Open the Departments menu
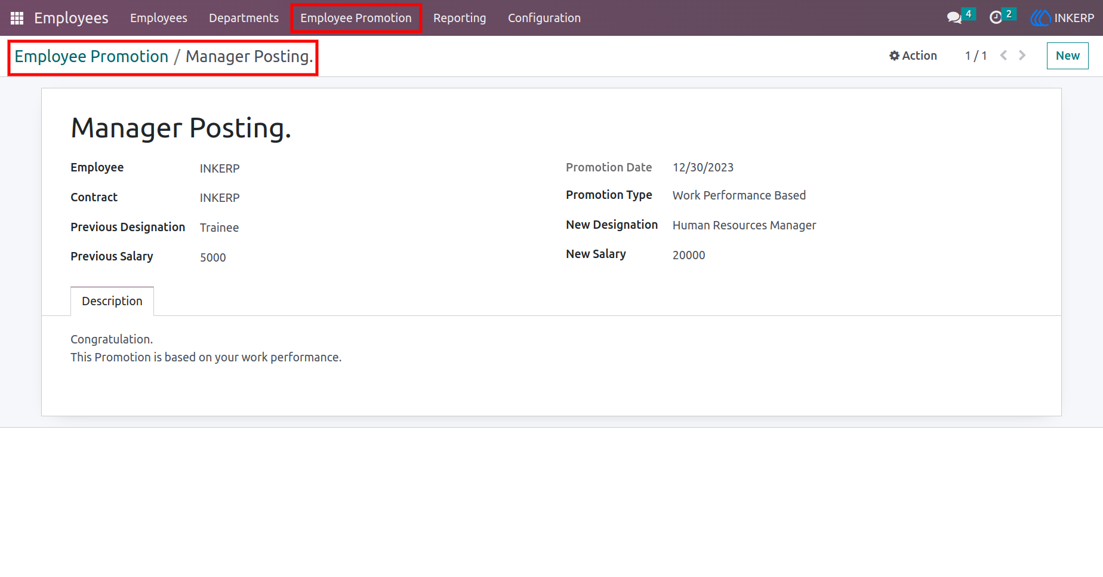The width and height of the screenshot is (1103, 577). coord(244,18)
